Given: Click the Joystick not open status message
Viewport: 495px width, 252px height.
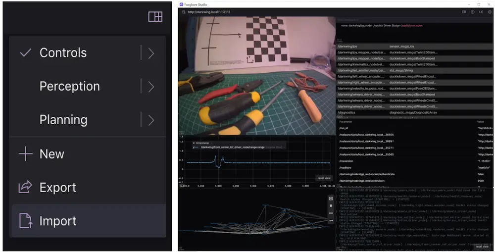Looking at the screenshot, I should pos(412,26).
